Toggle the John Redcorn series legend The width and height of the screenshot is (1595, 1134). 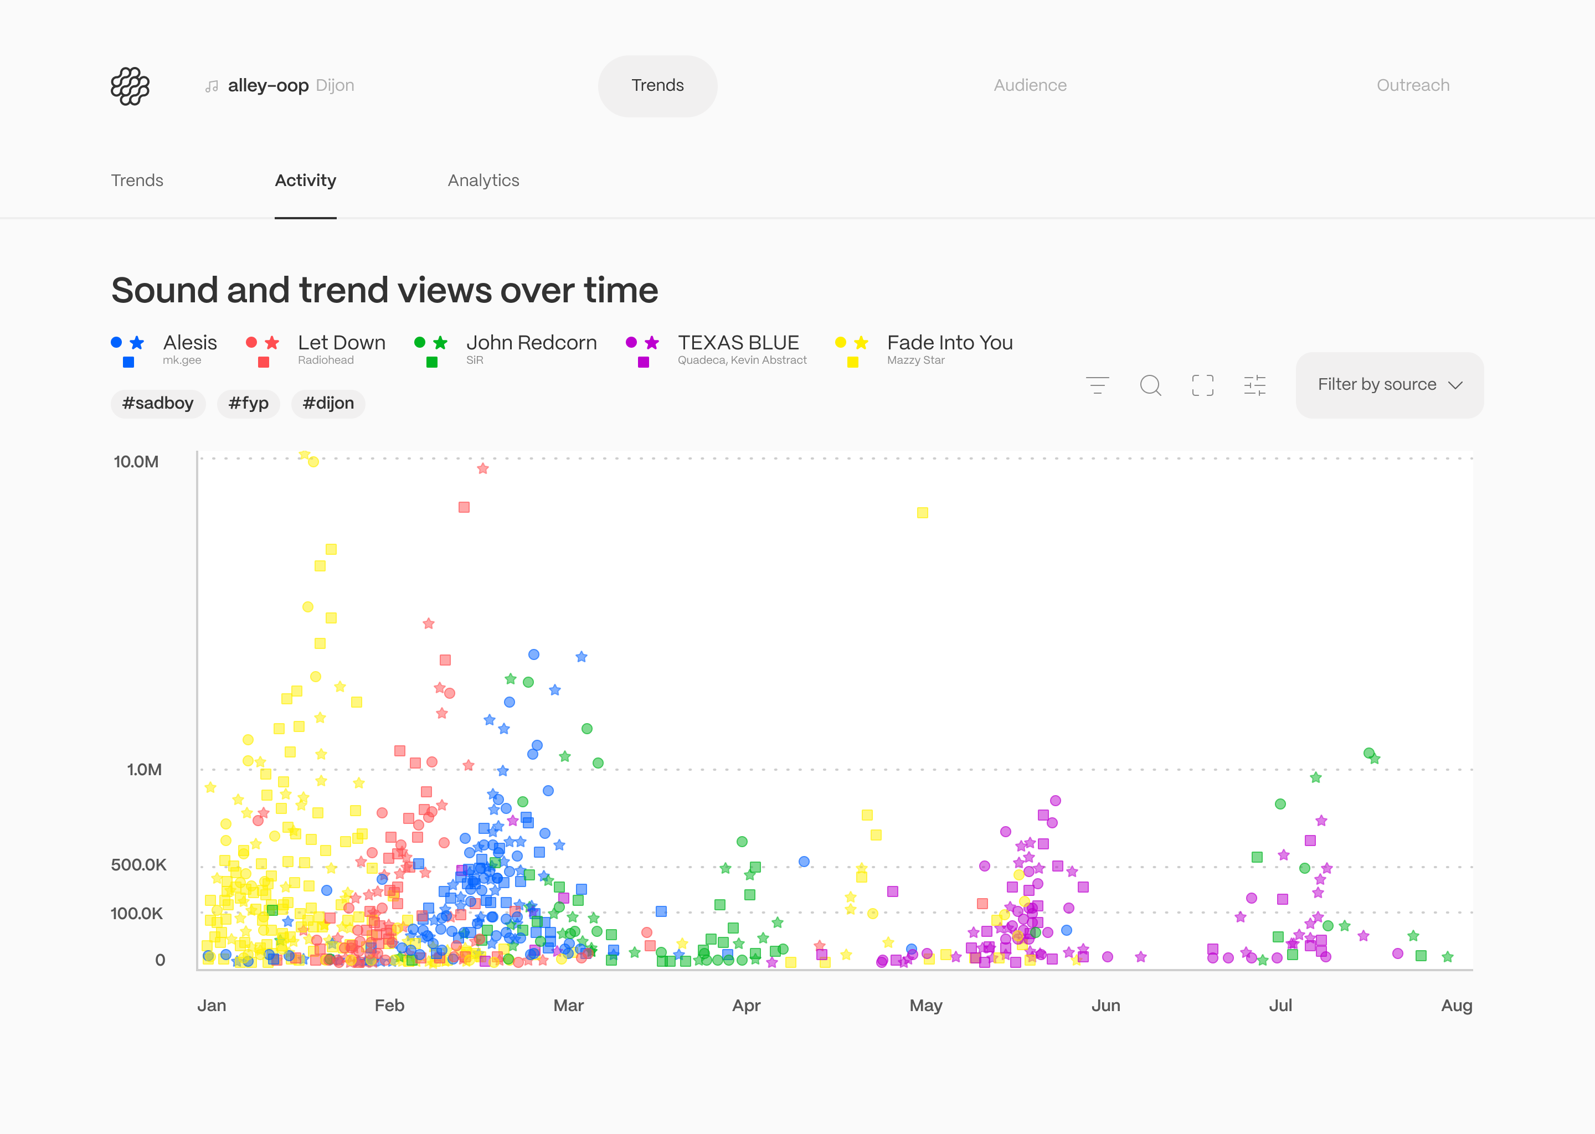(531, 343)
